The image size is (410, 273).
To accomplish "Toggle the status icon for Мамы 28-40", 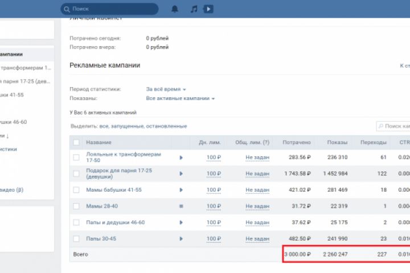I will pyautogui.click(x=181, y=206).
